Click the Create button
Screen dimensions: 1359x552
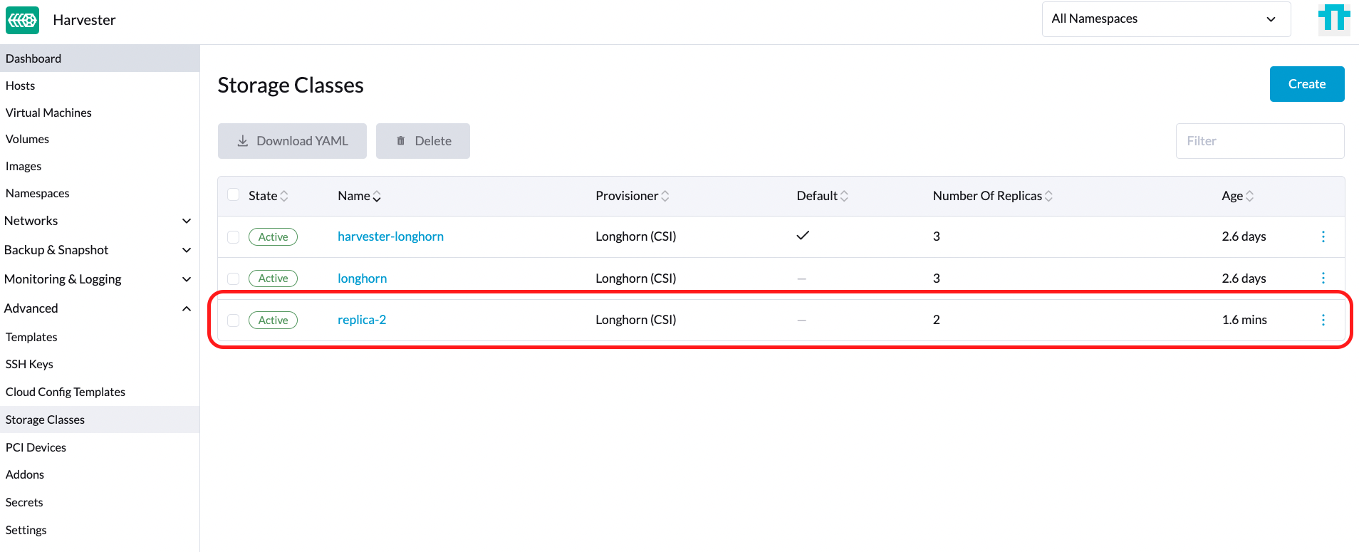(1306, 84)
